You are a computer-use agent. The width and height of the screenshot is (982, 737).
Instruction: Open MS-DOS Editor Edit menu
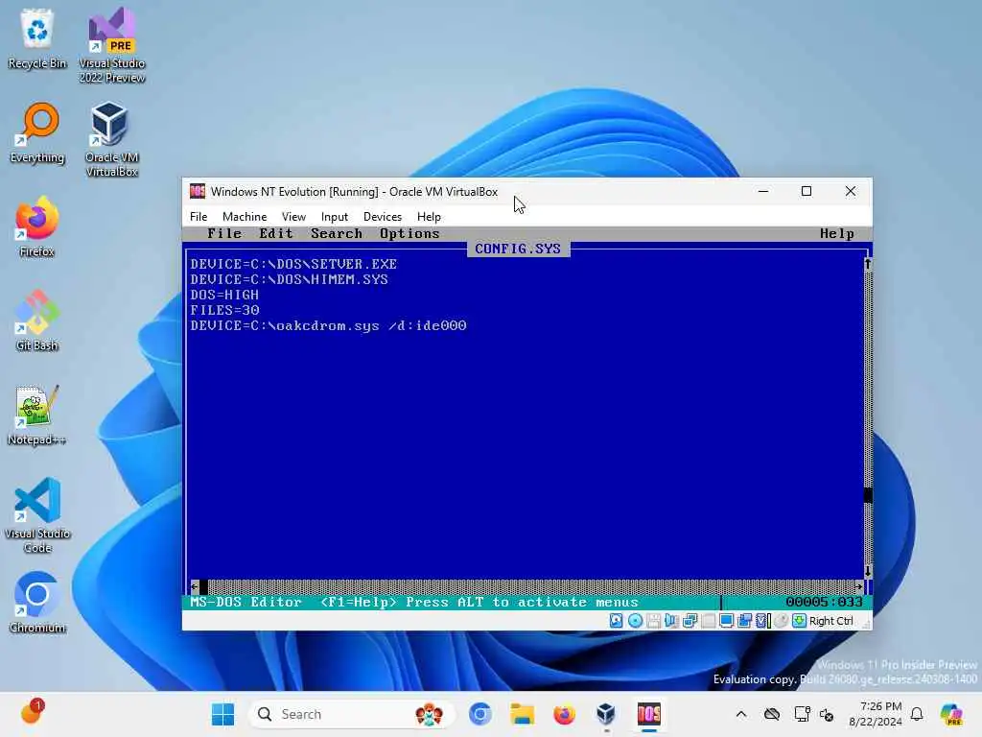pos(276,233)
